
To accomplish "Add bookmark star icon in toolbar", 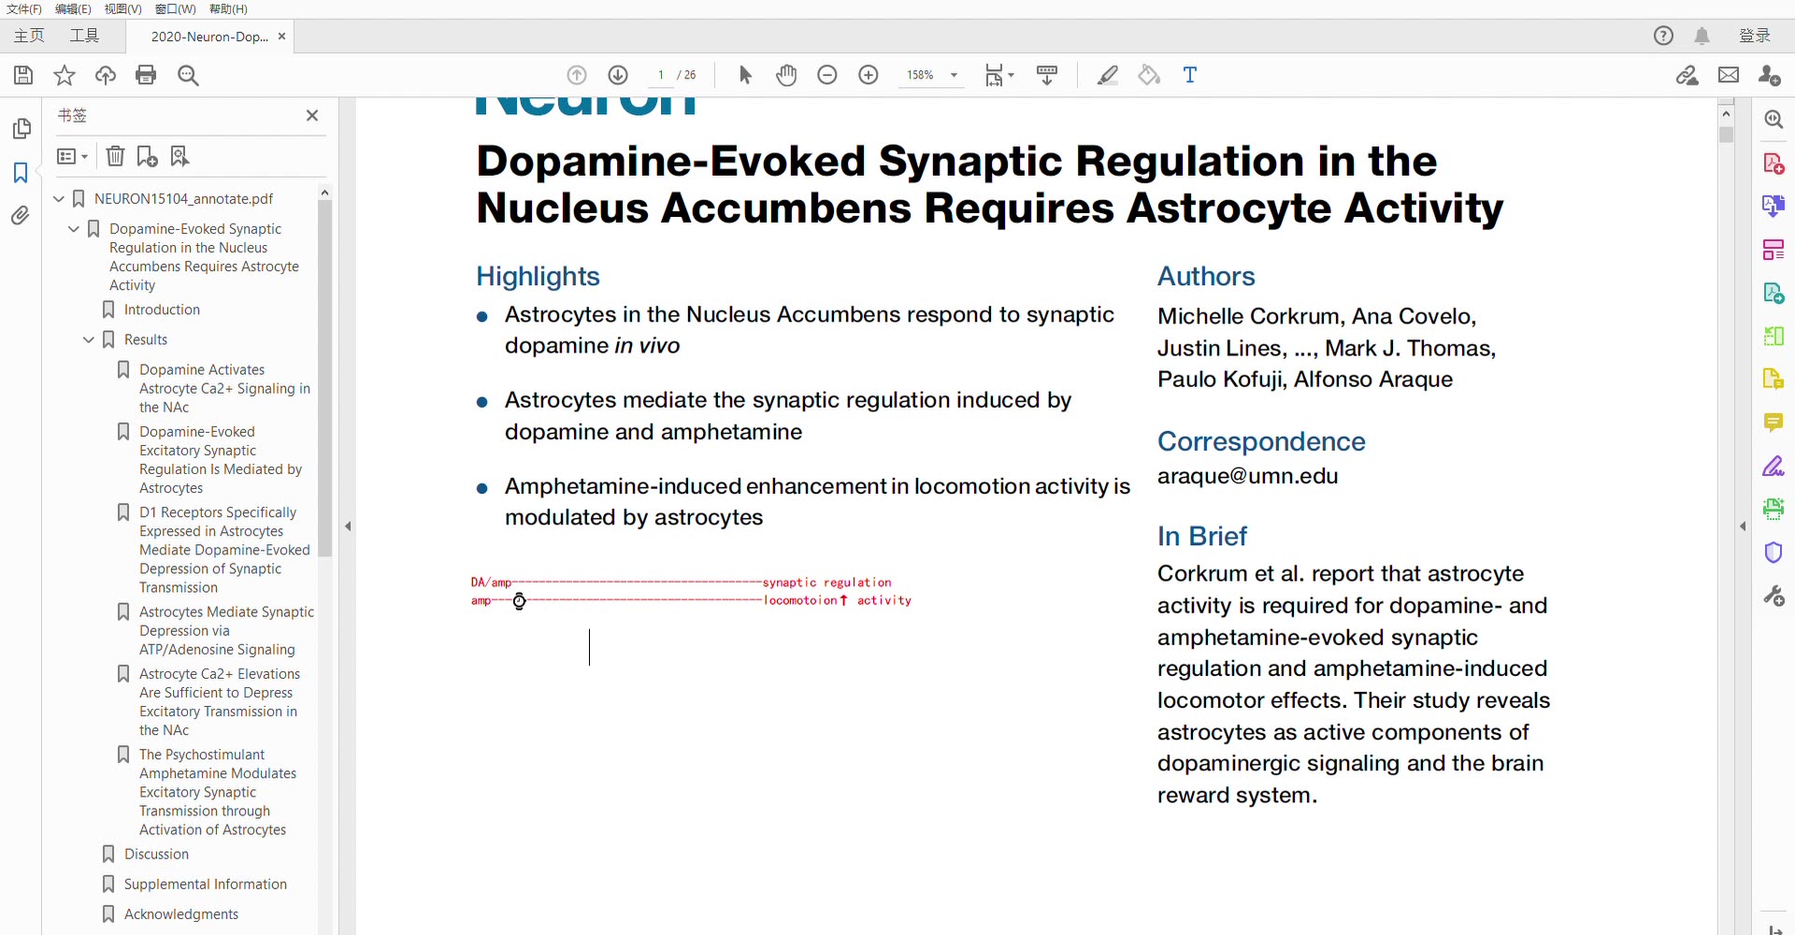I will [x=65, y=76].
